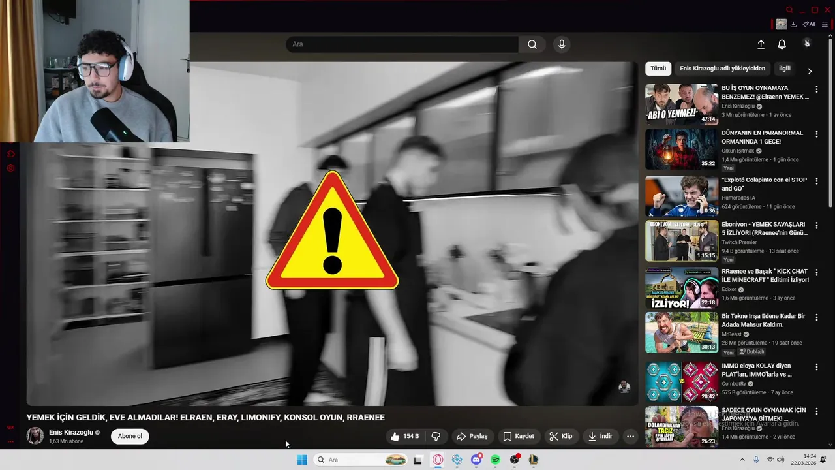835x470 pixels.
Task: Open Explotó Colapinto 0:36 thumbnail
Action: [682, 196]
